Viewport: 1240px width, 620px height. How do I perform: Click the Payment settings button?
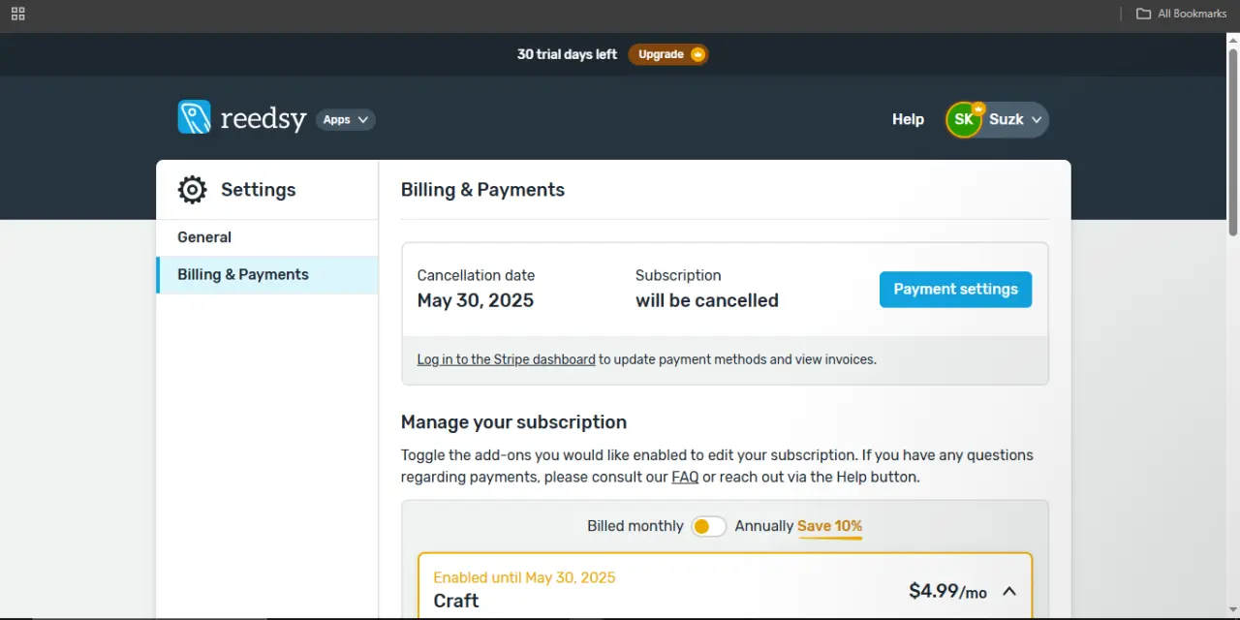pyautogui.click(x=955, y=290)
